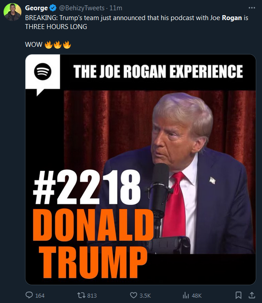
Task: Open the reply speech bubble icon
Action: 29,295
